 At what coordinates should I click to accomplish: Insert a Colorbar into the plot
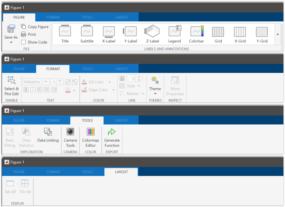[196, 34]
